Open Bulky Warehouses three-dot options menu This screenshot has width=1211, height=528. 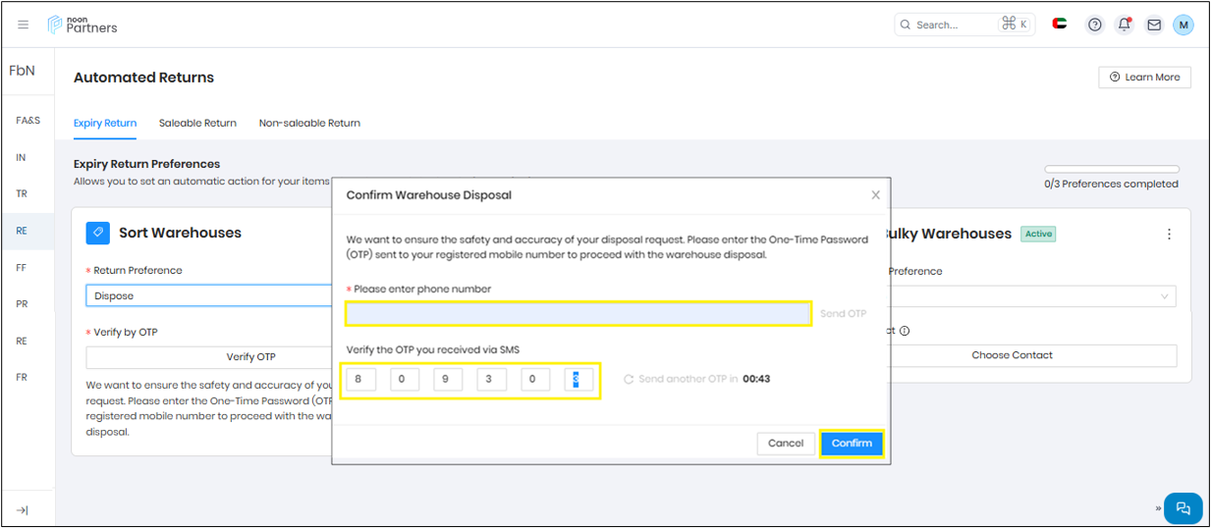[x=1169, y=235]
